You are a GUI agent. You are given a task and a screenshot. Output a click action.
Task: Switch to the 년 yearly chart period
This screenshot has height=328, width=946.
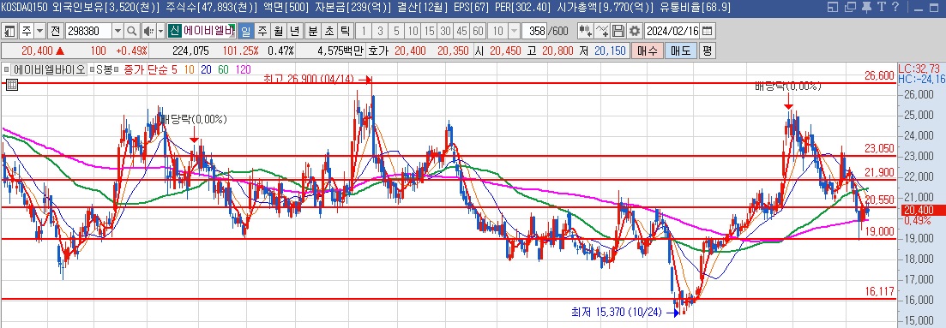coord(294,32)
